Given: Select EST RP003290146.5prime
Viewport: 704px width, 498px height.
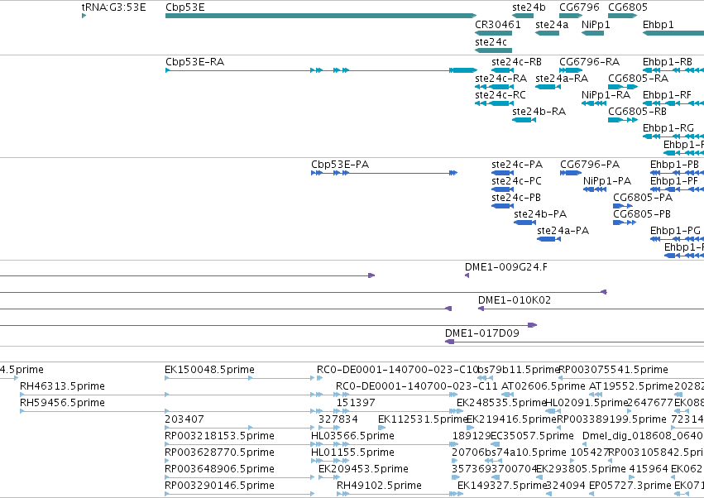Looking at the screenshot, I should click(x=239, y=494).
